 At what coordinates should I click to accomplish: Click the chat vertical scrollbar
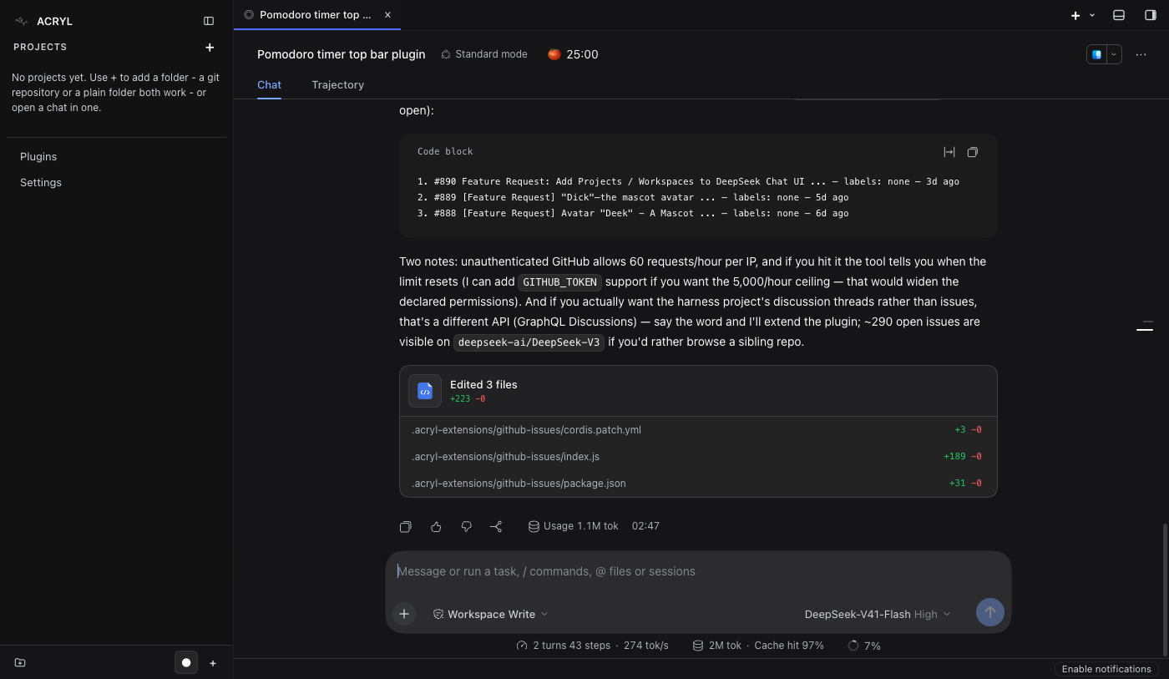tap(1166, 590)
